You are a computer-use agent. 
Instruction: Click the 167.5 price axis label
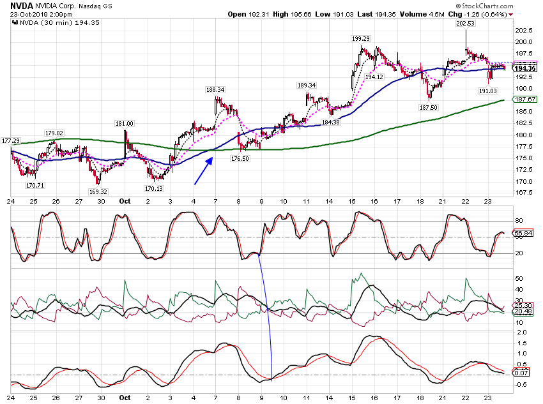click(x=524, y=192)
